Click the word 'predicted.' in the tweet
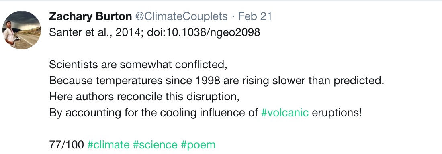442x154 pixels. pos(359,81)
